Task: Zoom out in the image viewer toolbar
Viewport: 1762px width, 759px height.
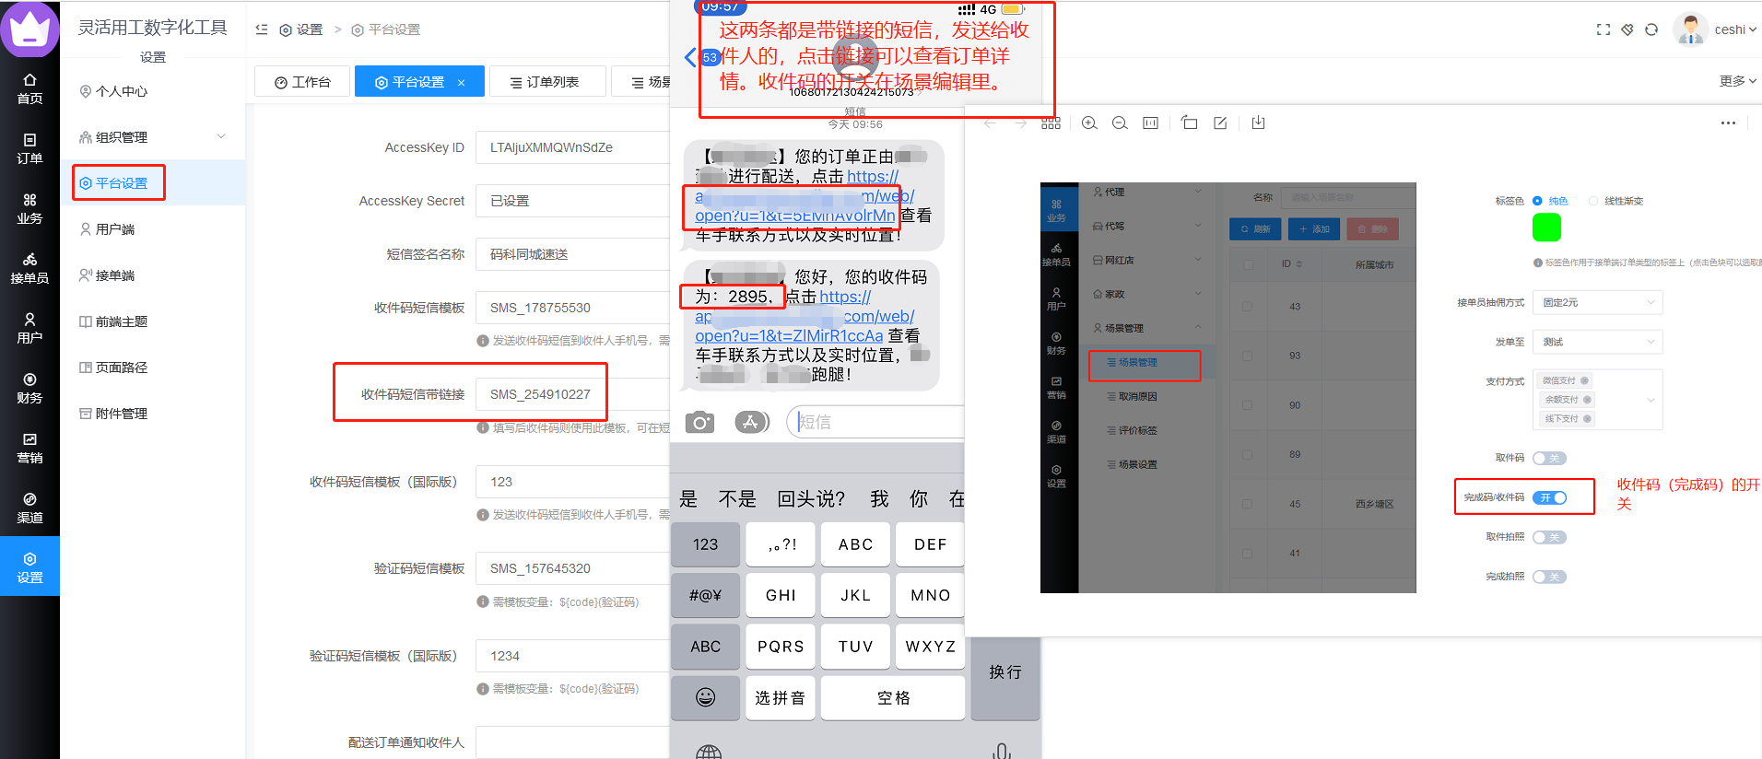Action: [x=1120, y=123]
